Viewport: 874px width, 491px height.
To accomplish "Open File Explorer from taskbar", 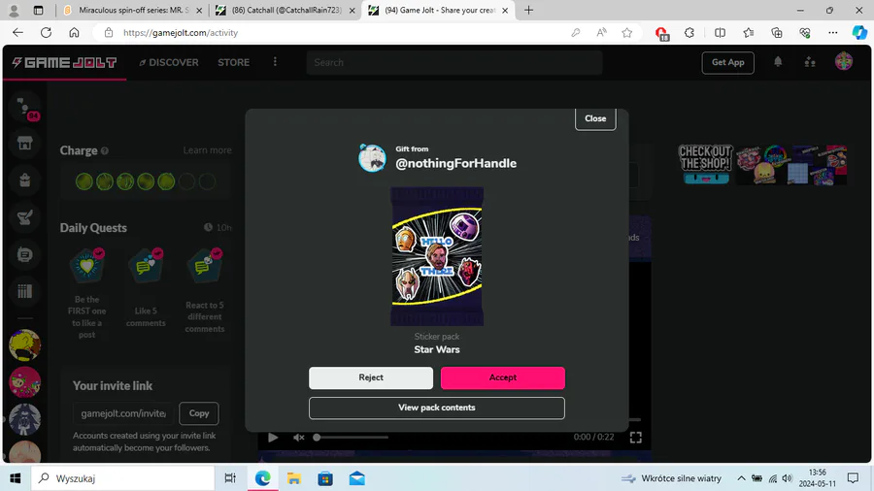I will [293, 478].
